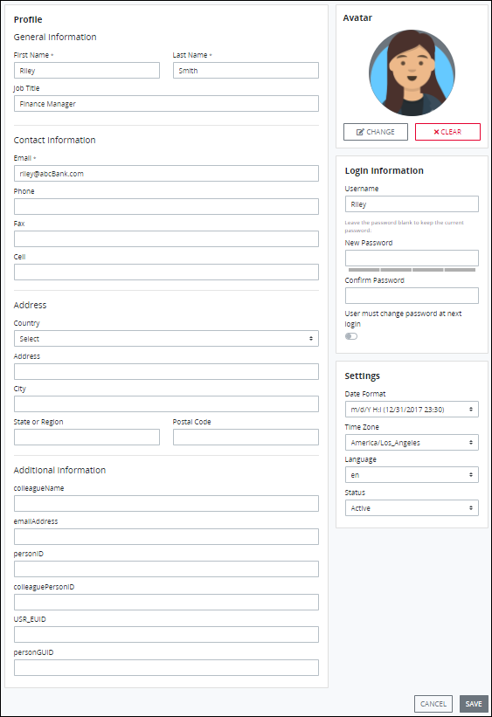This screenshot has height=717, width=492.
Task: Open the Language dropdown
Action: pyautogui.click(x=412, y=475)
